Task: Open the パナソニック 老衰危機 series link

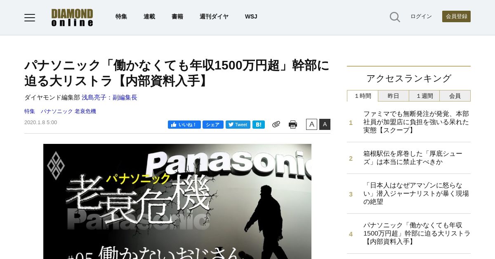Action: click(x=68, y=111)
